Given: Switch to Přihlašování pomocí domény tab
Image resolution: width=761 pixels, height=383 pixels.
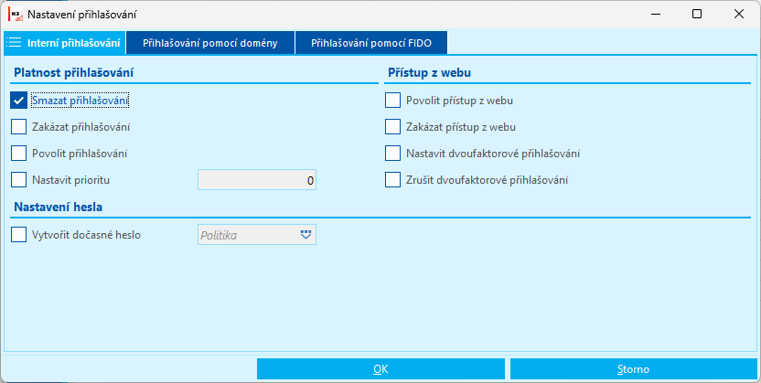Looking at the screenshot, I should click(x=210, y=43).
